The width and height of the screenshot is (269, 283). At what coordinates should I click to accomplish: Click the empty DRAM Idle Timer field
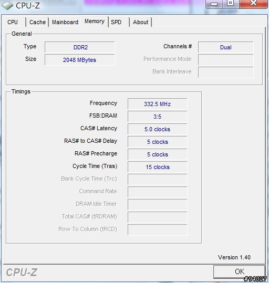[157, 205]
